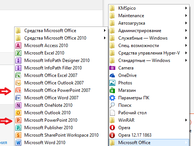
Task: Select Microsoft Publisher 2010 label
Action: tap(48, 128)
